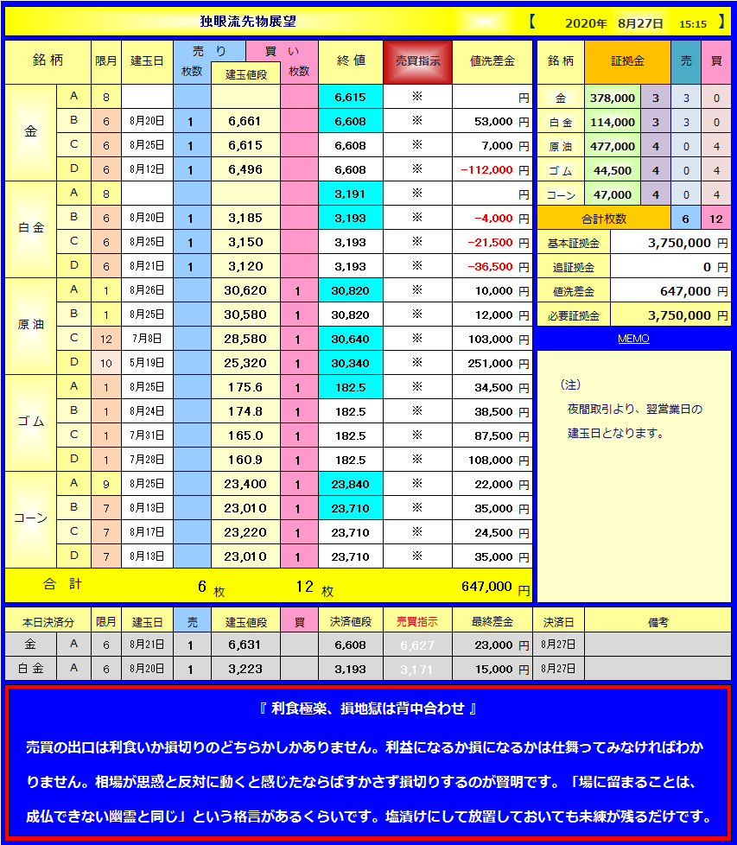Click the 終値 cell 30,340

pyautogui.click(x=351, y=364)
